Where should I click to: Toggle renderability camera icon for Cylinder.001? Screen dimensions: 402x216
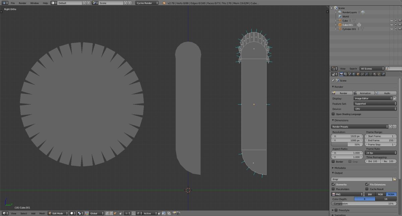(400, 29)
